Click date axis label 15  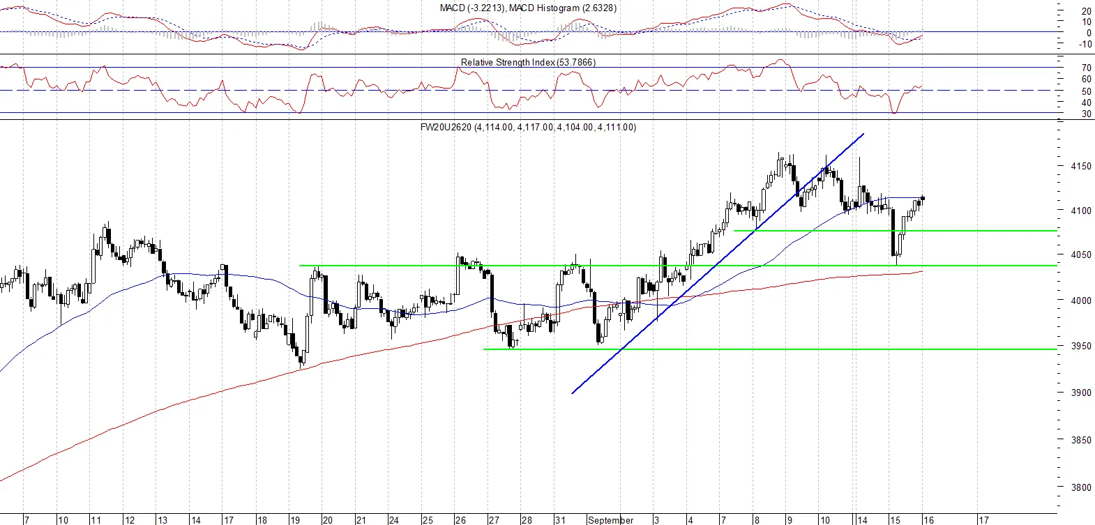[895, 520]
